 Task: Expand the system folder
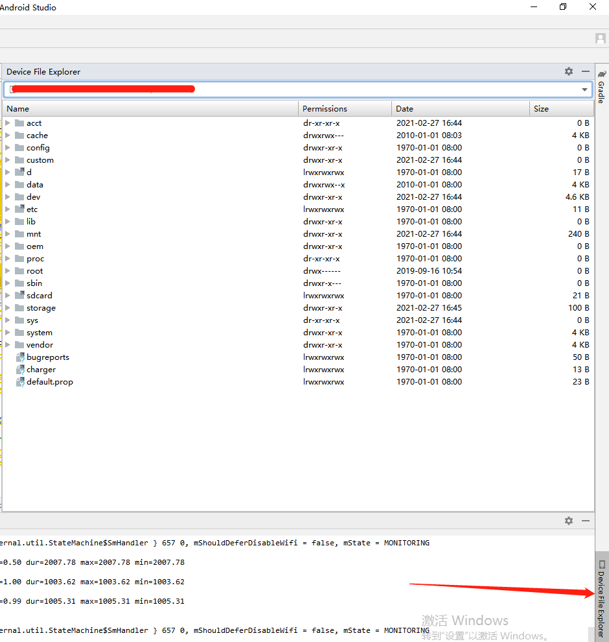pos(8,333)
